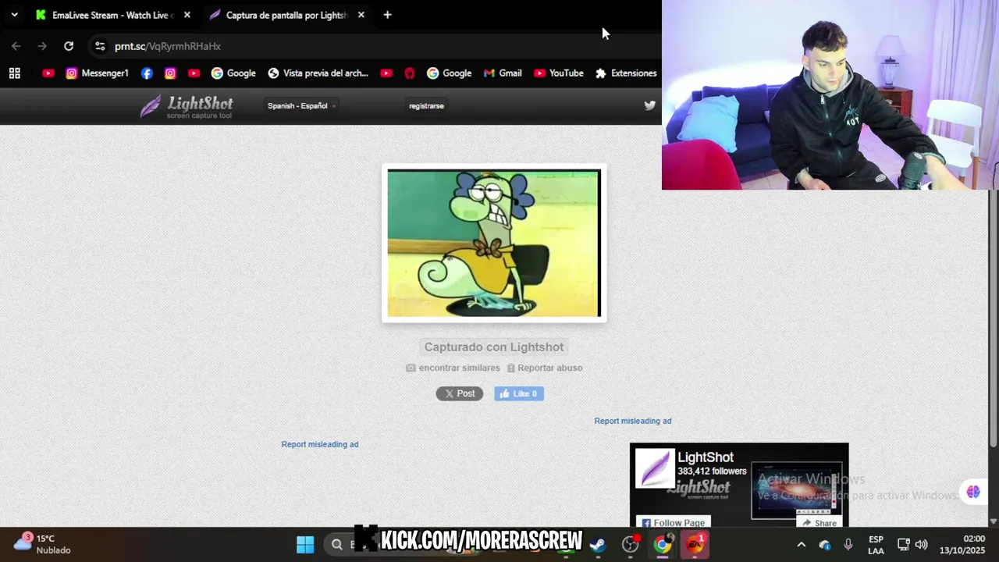Open the Facebook bookmark icon

click(147, 73)
